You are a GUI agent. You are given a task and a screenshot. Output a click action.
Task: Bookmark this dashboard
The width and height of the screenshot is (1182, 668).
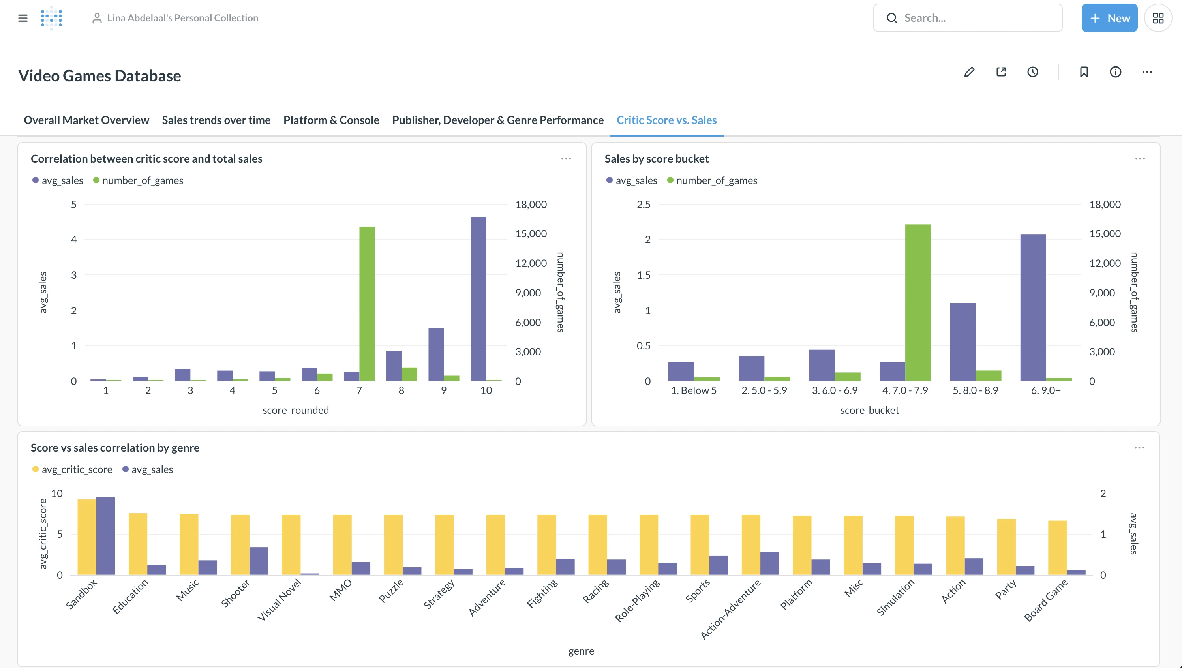[1084, 72]
